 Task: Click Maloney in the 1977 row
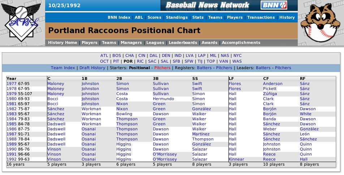click(x=56, y=84)
